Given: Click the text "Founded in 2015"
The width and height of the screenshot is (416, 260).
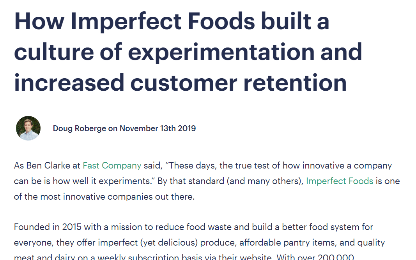Looking at the screenshot, I should pyautogui.click(x=42, y=227).
